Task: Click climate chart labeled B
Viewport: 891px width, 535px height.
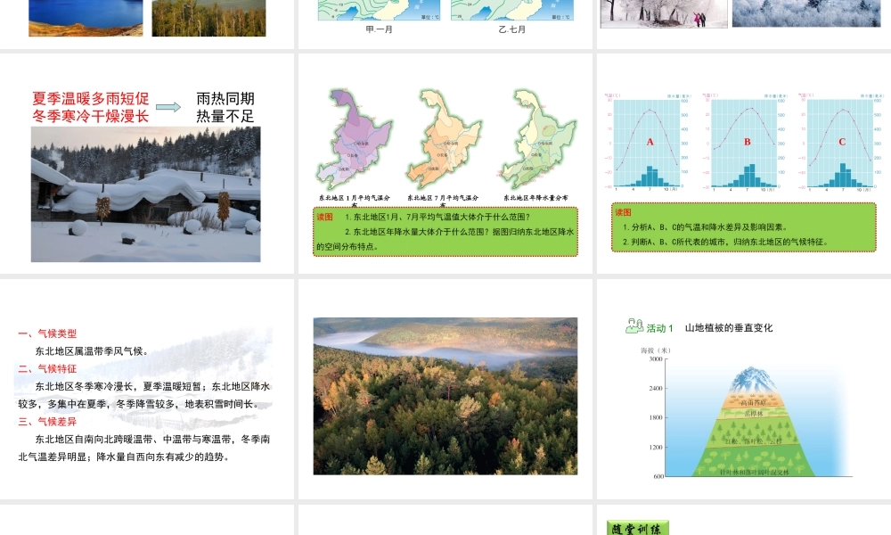Action: (744, 143)
